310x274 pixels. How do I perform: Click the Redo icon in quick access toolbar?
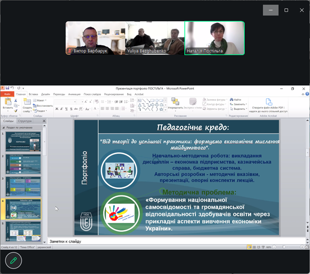click(19, 88)
